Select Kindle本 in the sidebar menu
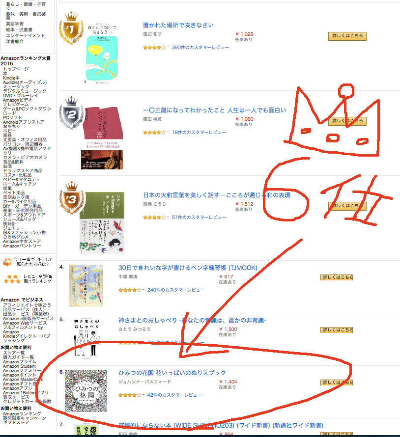Screen dimensions: 400x437 tap(11, 78)
